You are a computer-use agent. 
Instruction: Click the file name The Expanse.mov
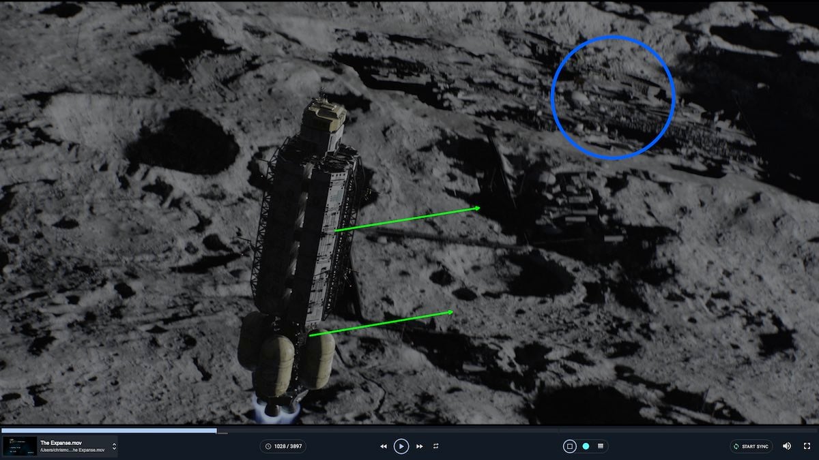(61, 443)
